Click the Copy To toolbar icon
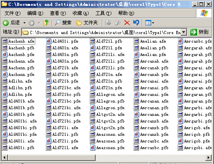 click(118, 23)
